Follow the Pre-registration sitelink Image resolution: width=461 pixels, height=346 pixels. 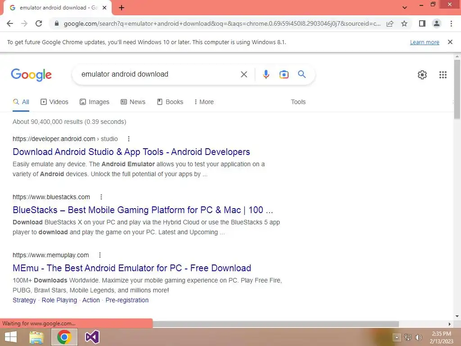pos(127,300)
